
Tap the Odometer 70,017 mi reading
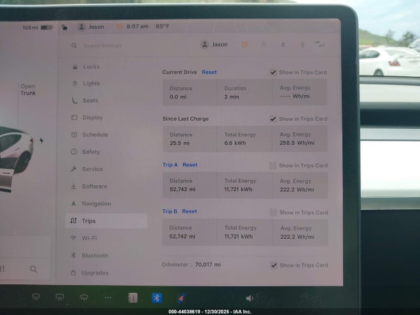(191, 264)
